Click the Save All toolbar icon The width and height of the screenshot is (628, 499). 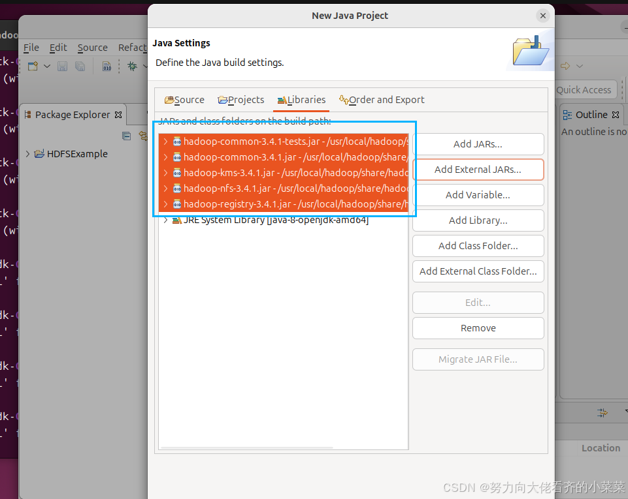pyautogui.click(x=80, y=66)
